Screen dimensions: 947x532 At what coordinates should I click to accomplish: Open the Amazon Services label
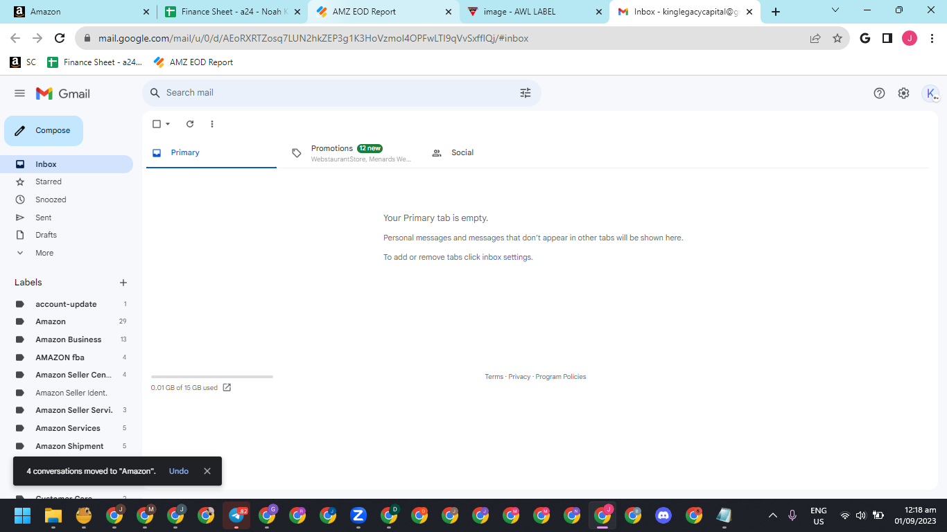point(68,428)
